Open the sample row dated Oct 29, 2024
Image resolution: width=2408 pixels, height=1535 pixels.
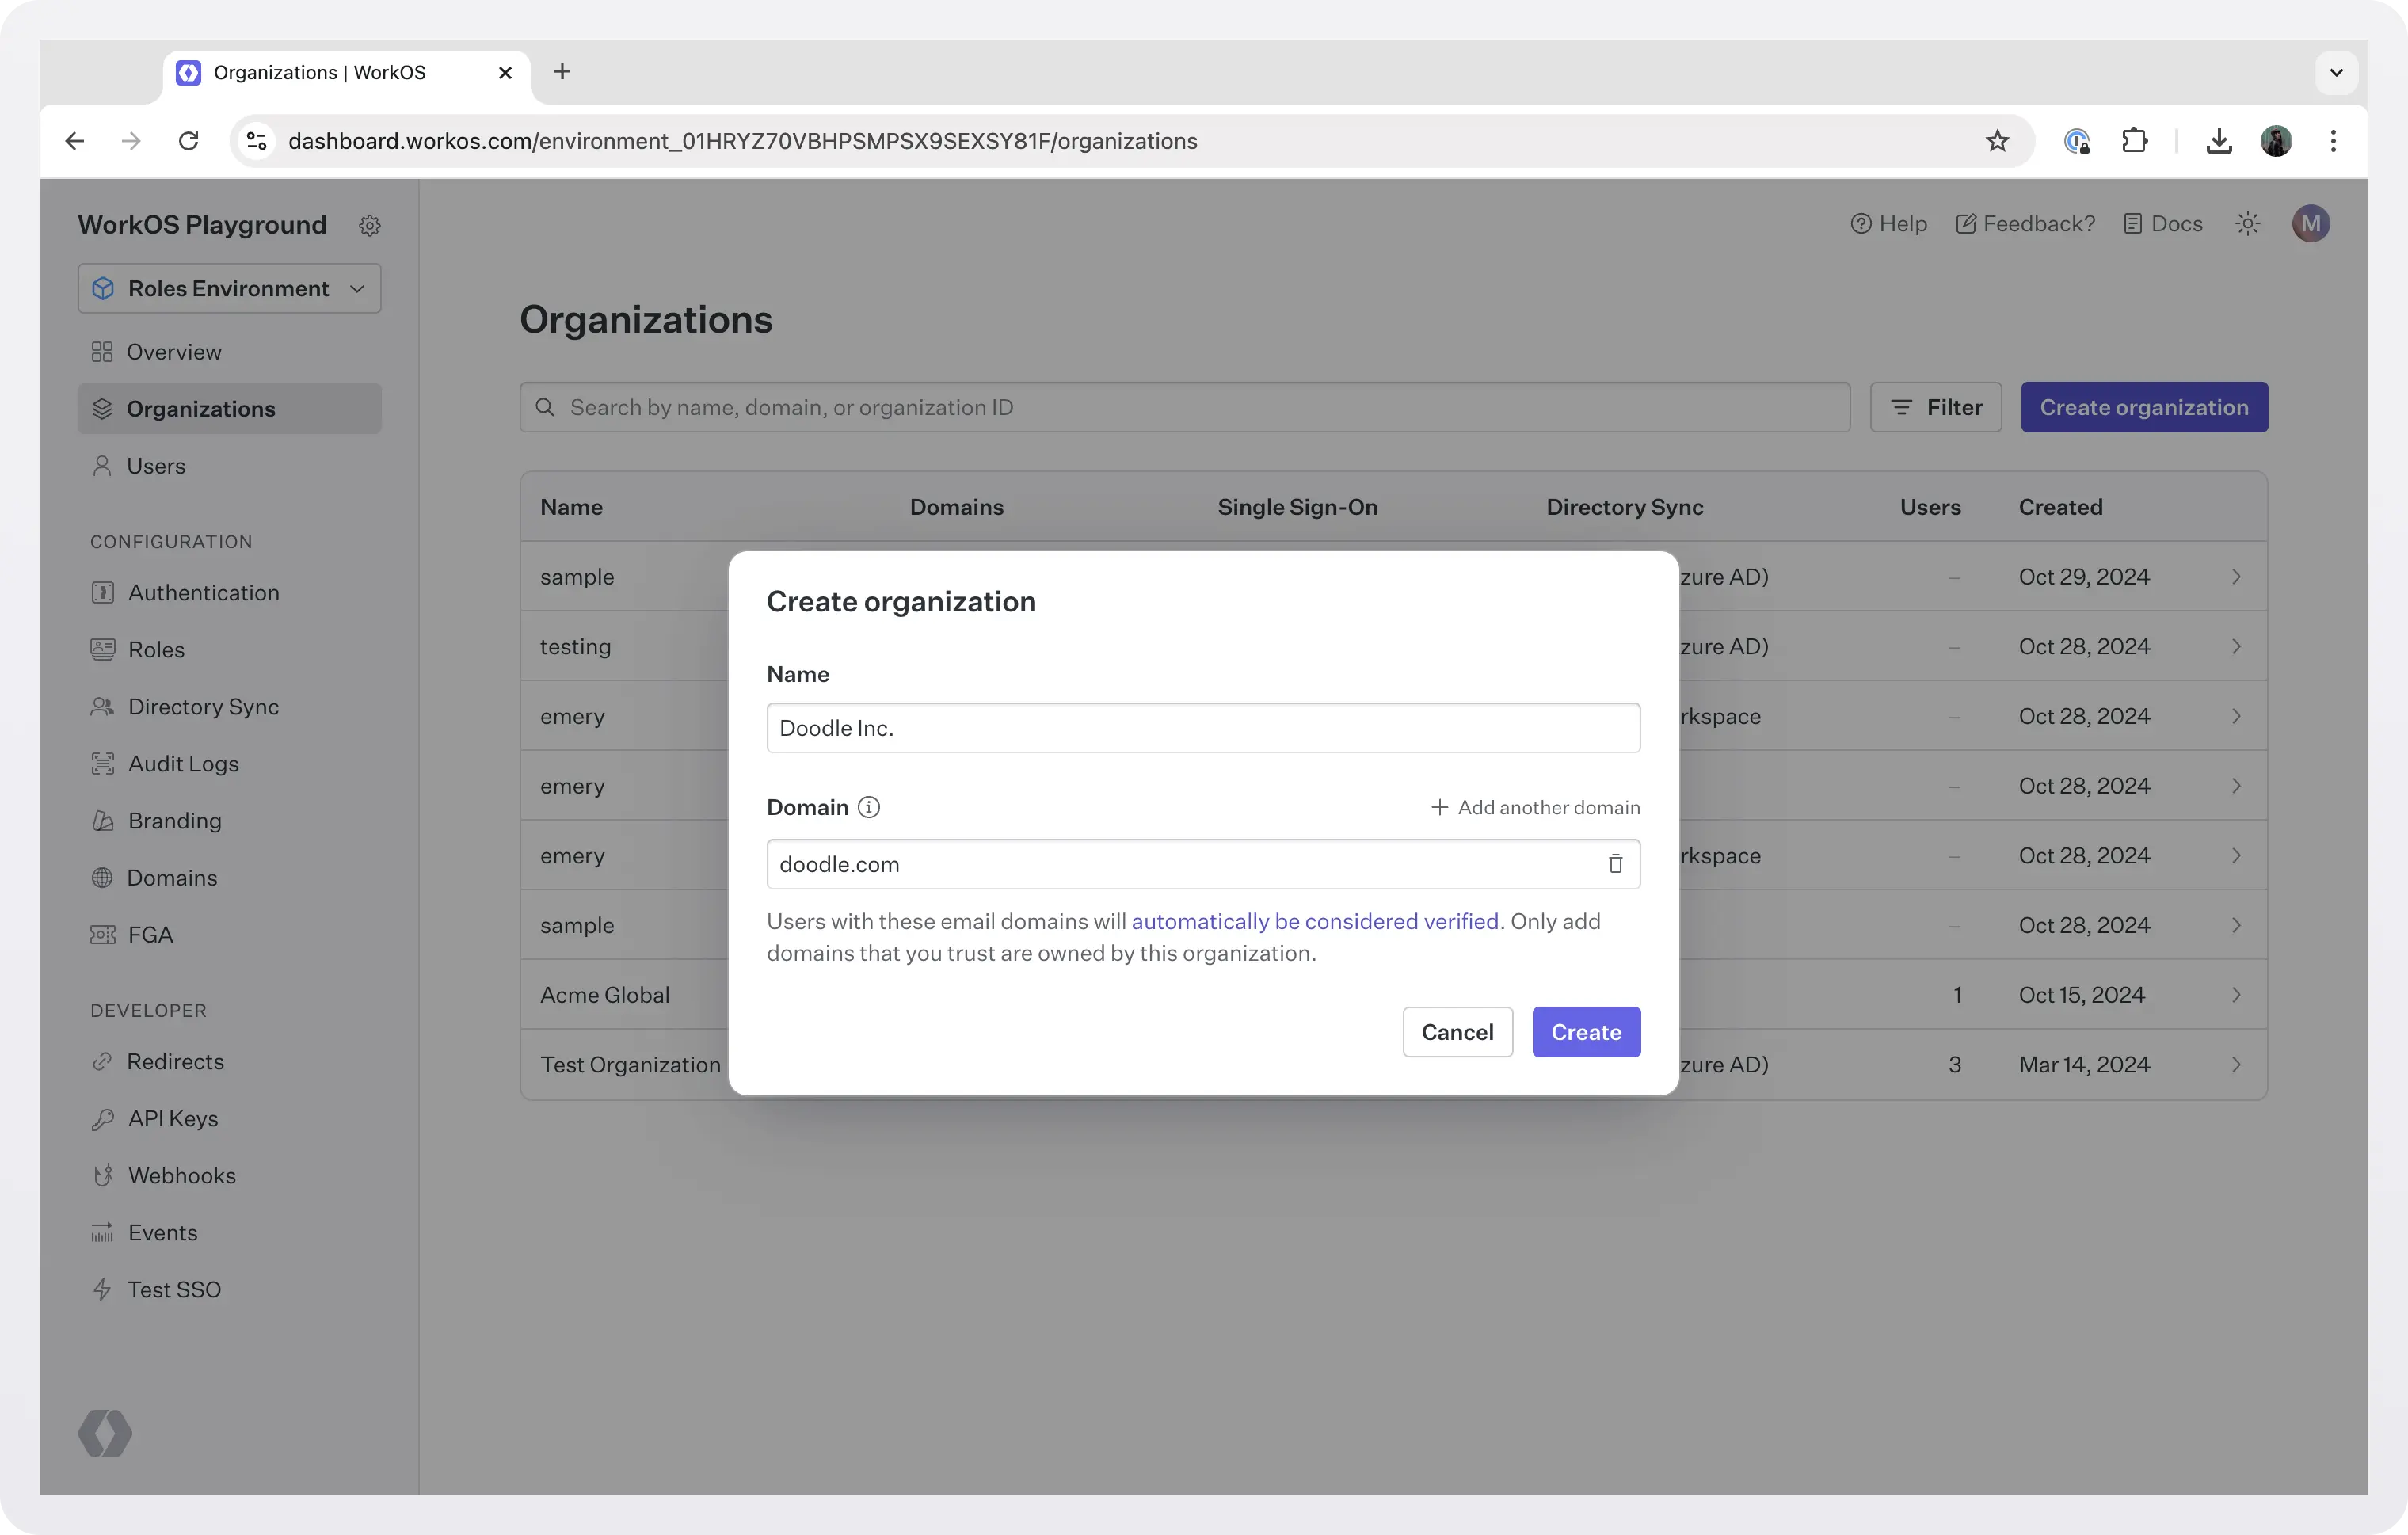tap(1394, 577)
